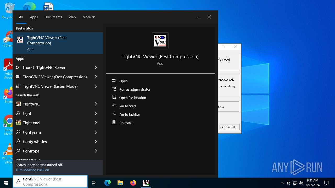Click the large TightVNC Viewer preview icon
The image size is (335, 188).
coord(160,41)
